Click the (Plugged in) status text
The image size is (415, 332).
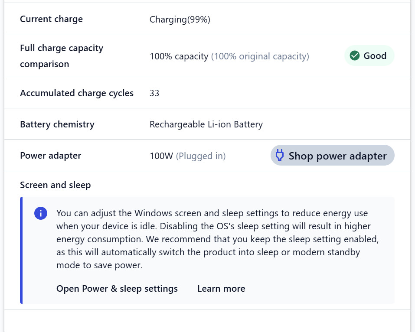tap(201, 156)
